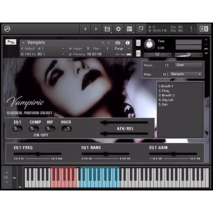Show instrument info with the i icon
The image size is (213, 213).
click(127, 43)
